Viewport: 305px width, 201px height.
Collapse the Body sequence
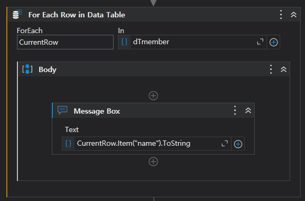[284, 69]
